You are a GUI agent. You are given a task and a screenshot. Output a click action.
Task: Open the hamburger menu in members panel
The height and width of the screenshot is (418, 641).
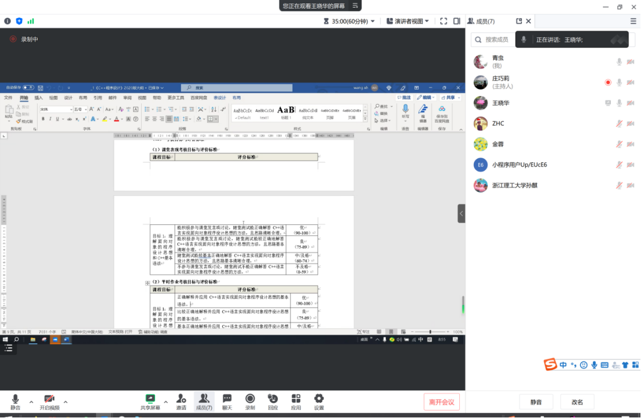coord(632,22)
